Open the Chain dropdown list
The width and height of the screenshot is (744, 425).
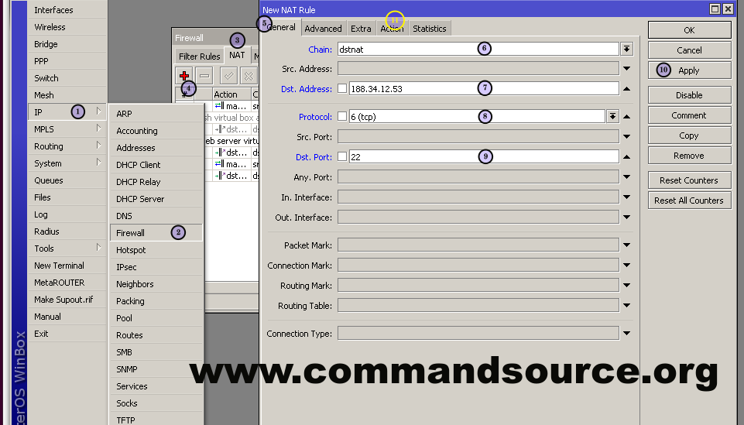coord(626,49)
